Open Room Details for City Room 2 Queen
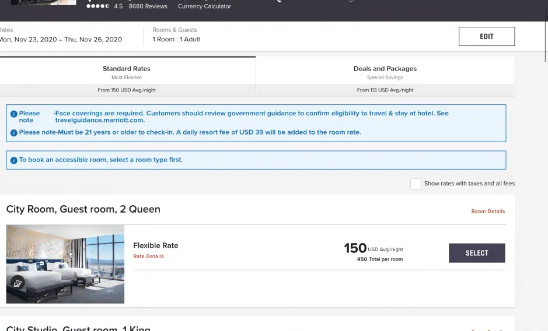548x331 pixels. (488, 211)
